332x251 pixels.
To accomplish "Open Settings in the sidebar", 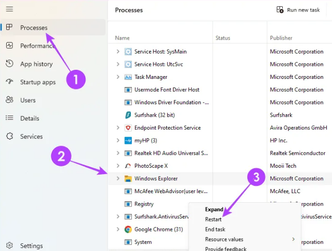I will tap(32, 246).
